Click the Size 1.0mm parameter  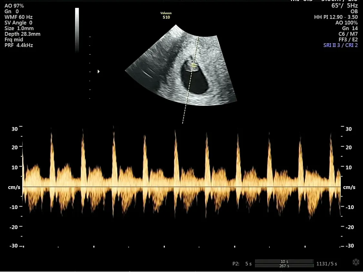[x=19, y=28]
